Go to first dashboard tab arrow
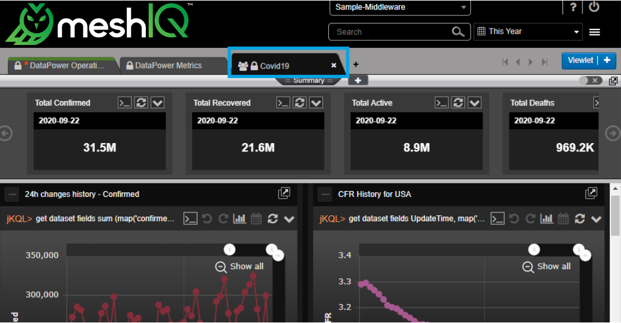The image size is (621, 323). [x=505, y=62]
